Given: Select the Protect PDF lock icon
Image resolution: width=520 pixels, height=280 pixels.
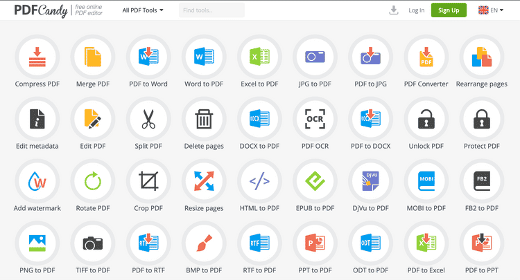Looking at the screenshot, I should 482,119.
